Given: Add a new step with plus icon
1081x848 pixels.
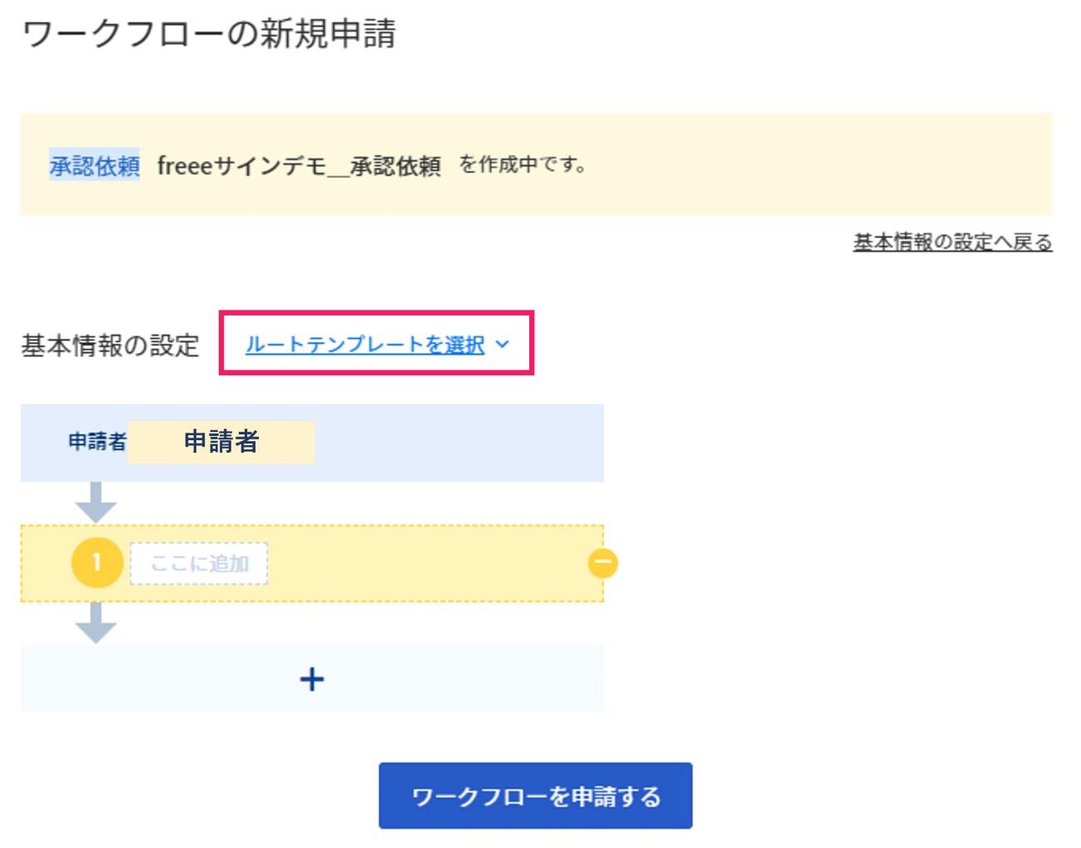Looking at the screenshot, I should [312, 679].
